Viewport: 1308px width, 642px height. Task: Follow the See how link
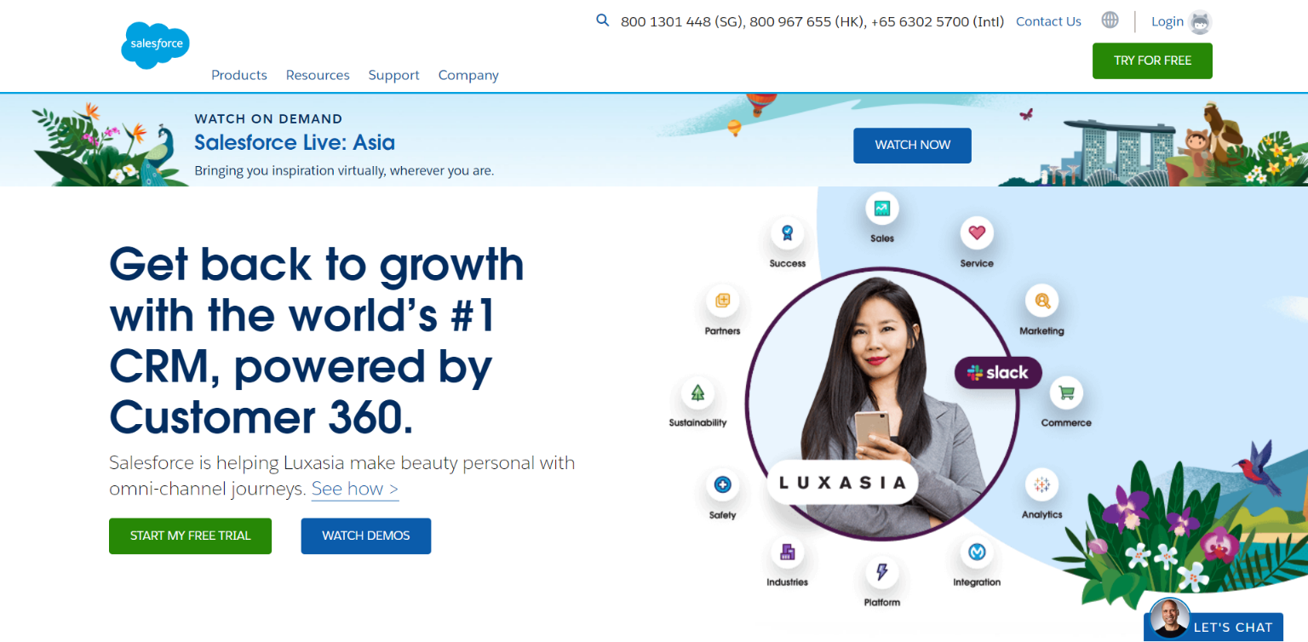pyautogui.click(x=355, y=489)
